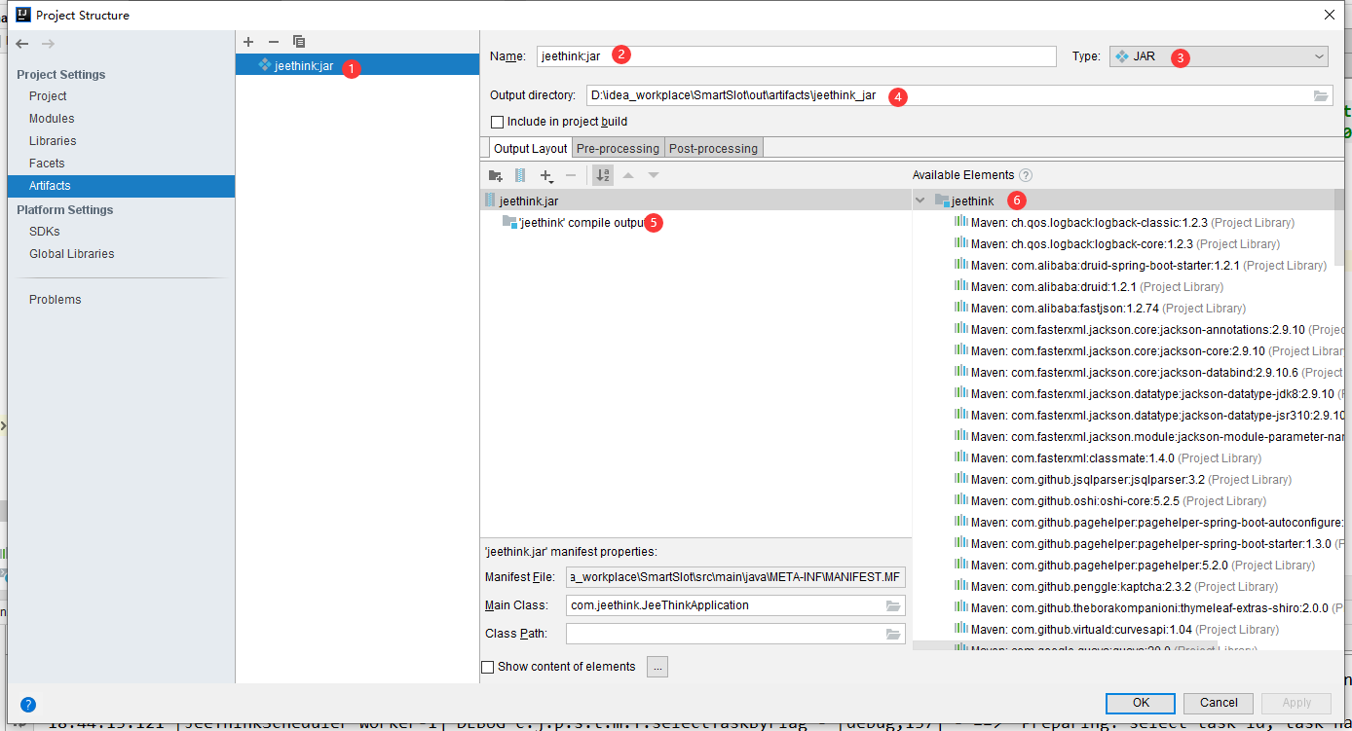Select Maven com.alibaba:druid:1.2.1 library

pyautogui.click(x=1088, y=287)
